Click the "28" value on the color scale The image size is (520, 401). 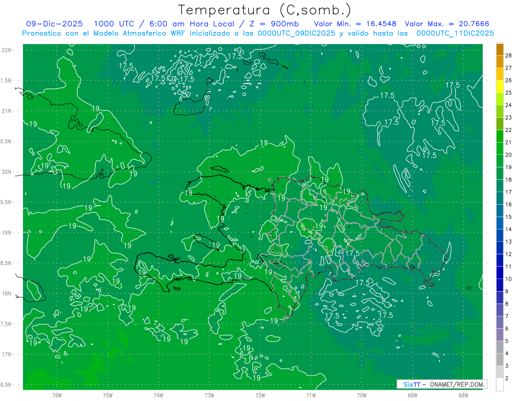[509, 55]
